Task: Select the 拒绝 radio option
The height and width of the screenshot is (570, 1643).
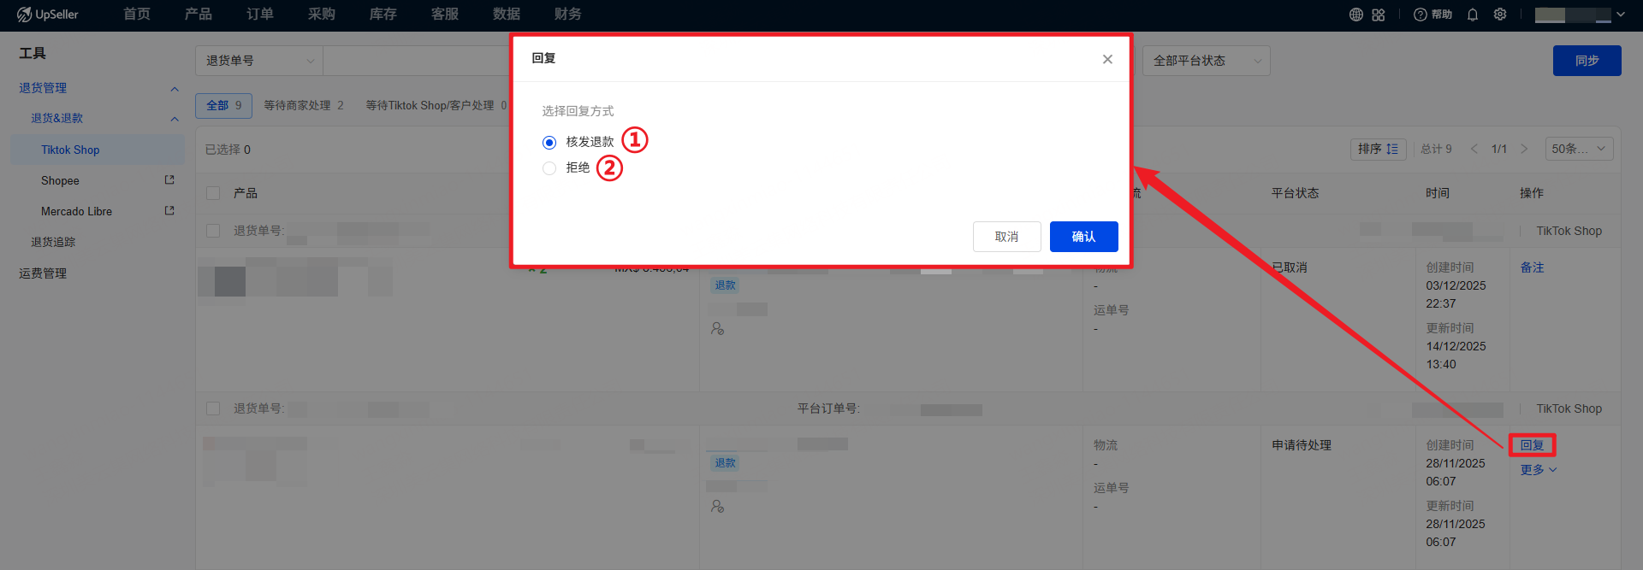Action: (549, 168)
